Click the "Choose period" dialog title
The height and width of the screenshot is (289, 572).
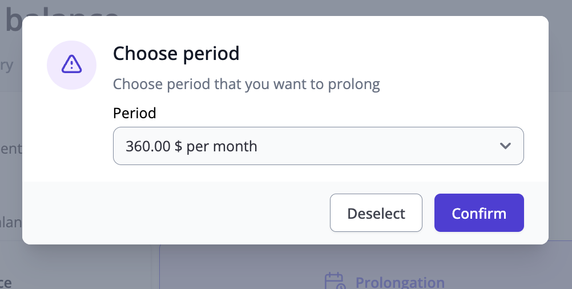pyautogui.click(x=176, y=54)
